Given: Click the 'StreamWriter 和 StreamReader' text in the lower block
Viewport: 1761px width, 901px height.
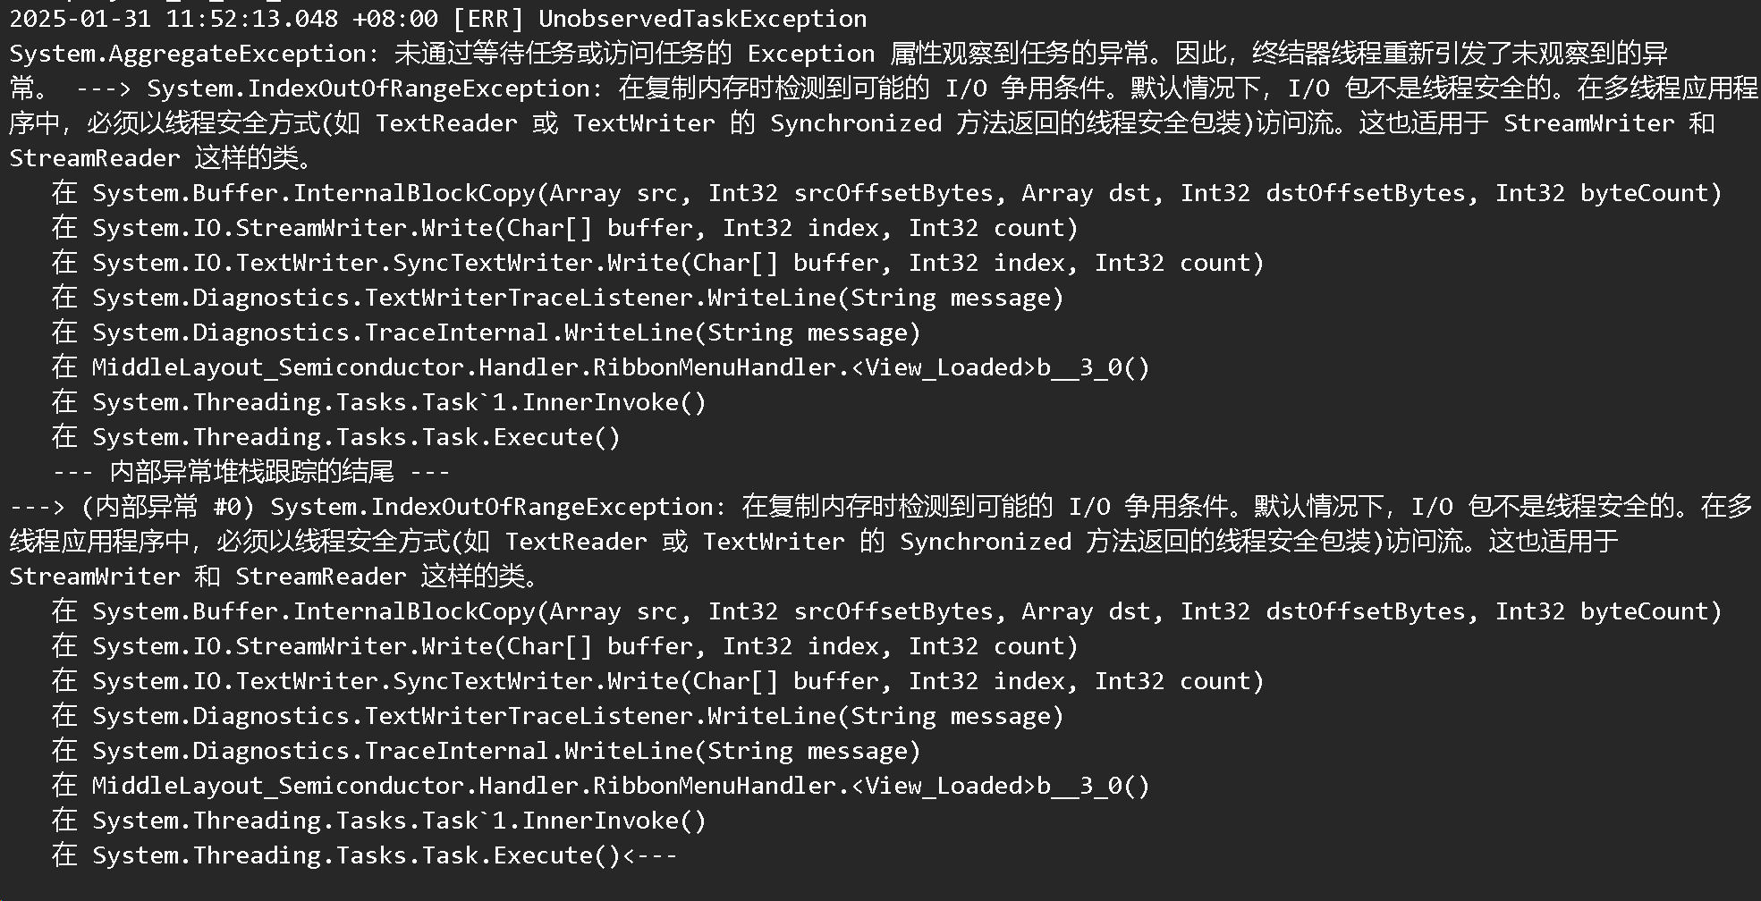Looking at the screenshot, I should [207, 577].
